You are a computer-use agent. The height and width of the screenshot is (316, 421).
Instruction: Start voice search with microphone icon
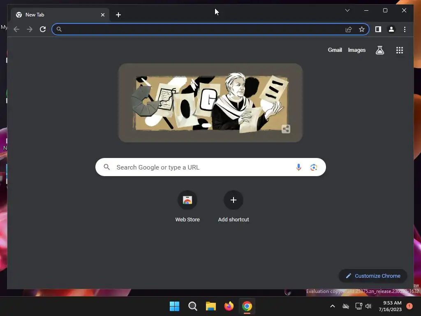pyautogui.click(x=298, y=167)
